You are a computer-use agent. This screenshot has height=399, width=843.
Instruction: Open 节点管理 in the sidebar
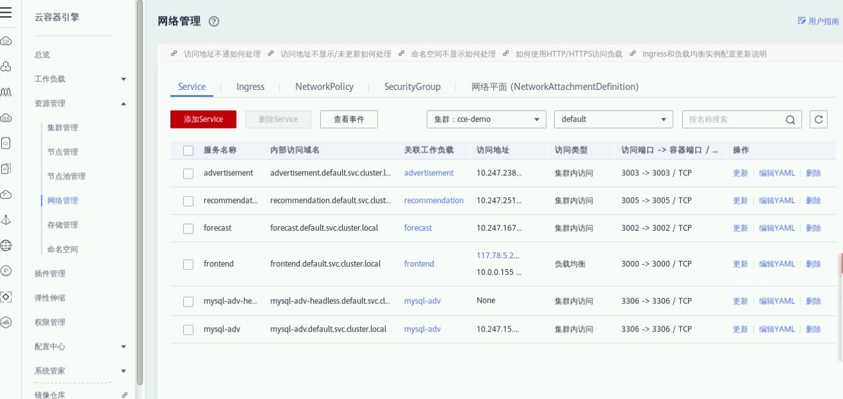(x=62, y=152)
